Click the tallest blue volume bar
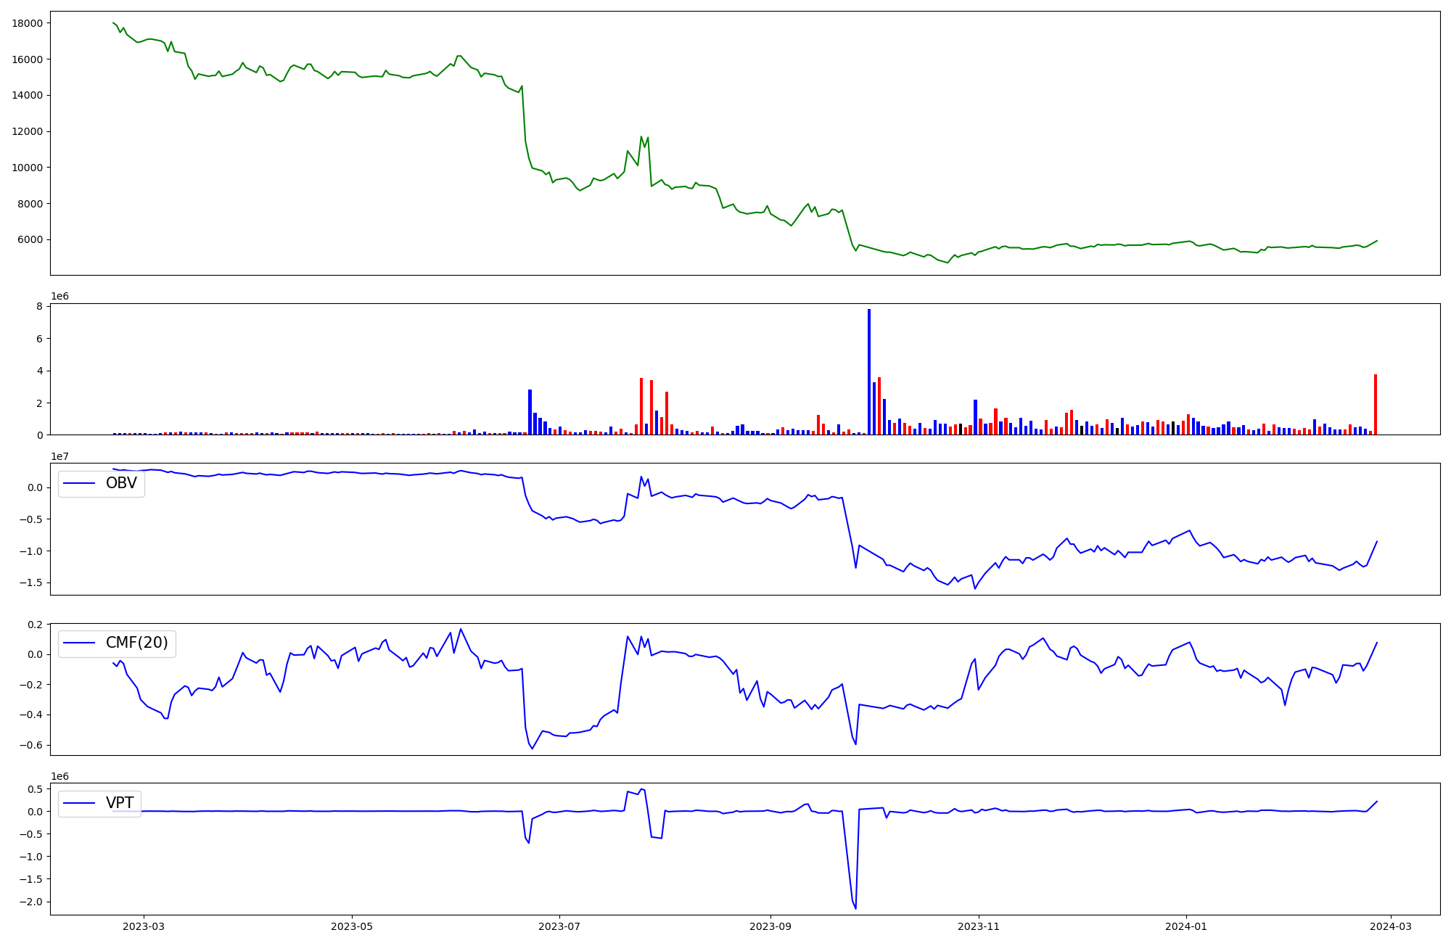 point(869,371)
